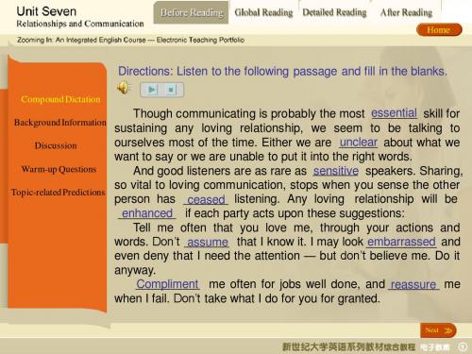Click the blank answer 'embarrassed'

(401, 242)
